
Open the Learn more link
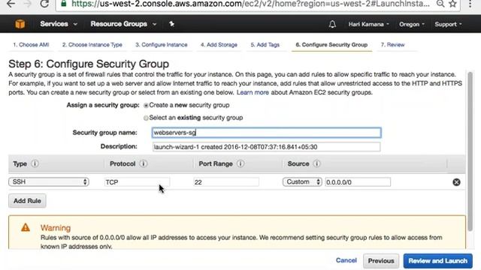253,92
